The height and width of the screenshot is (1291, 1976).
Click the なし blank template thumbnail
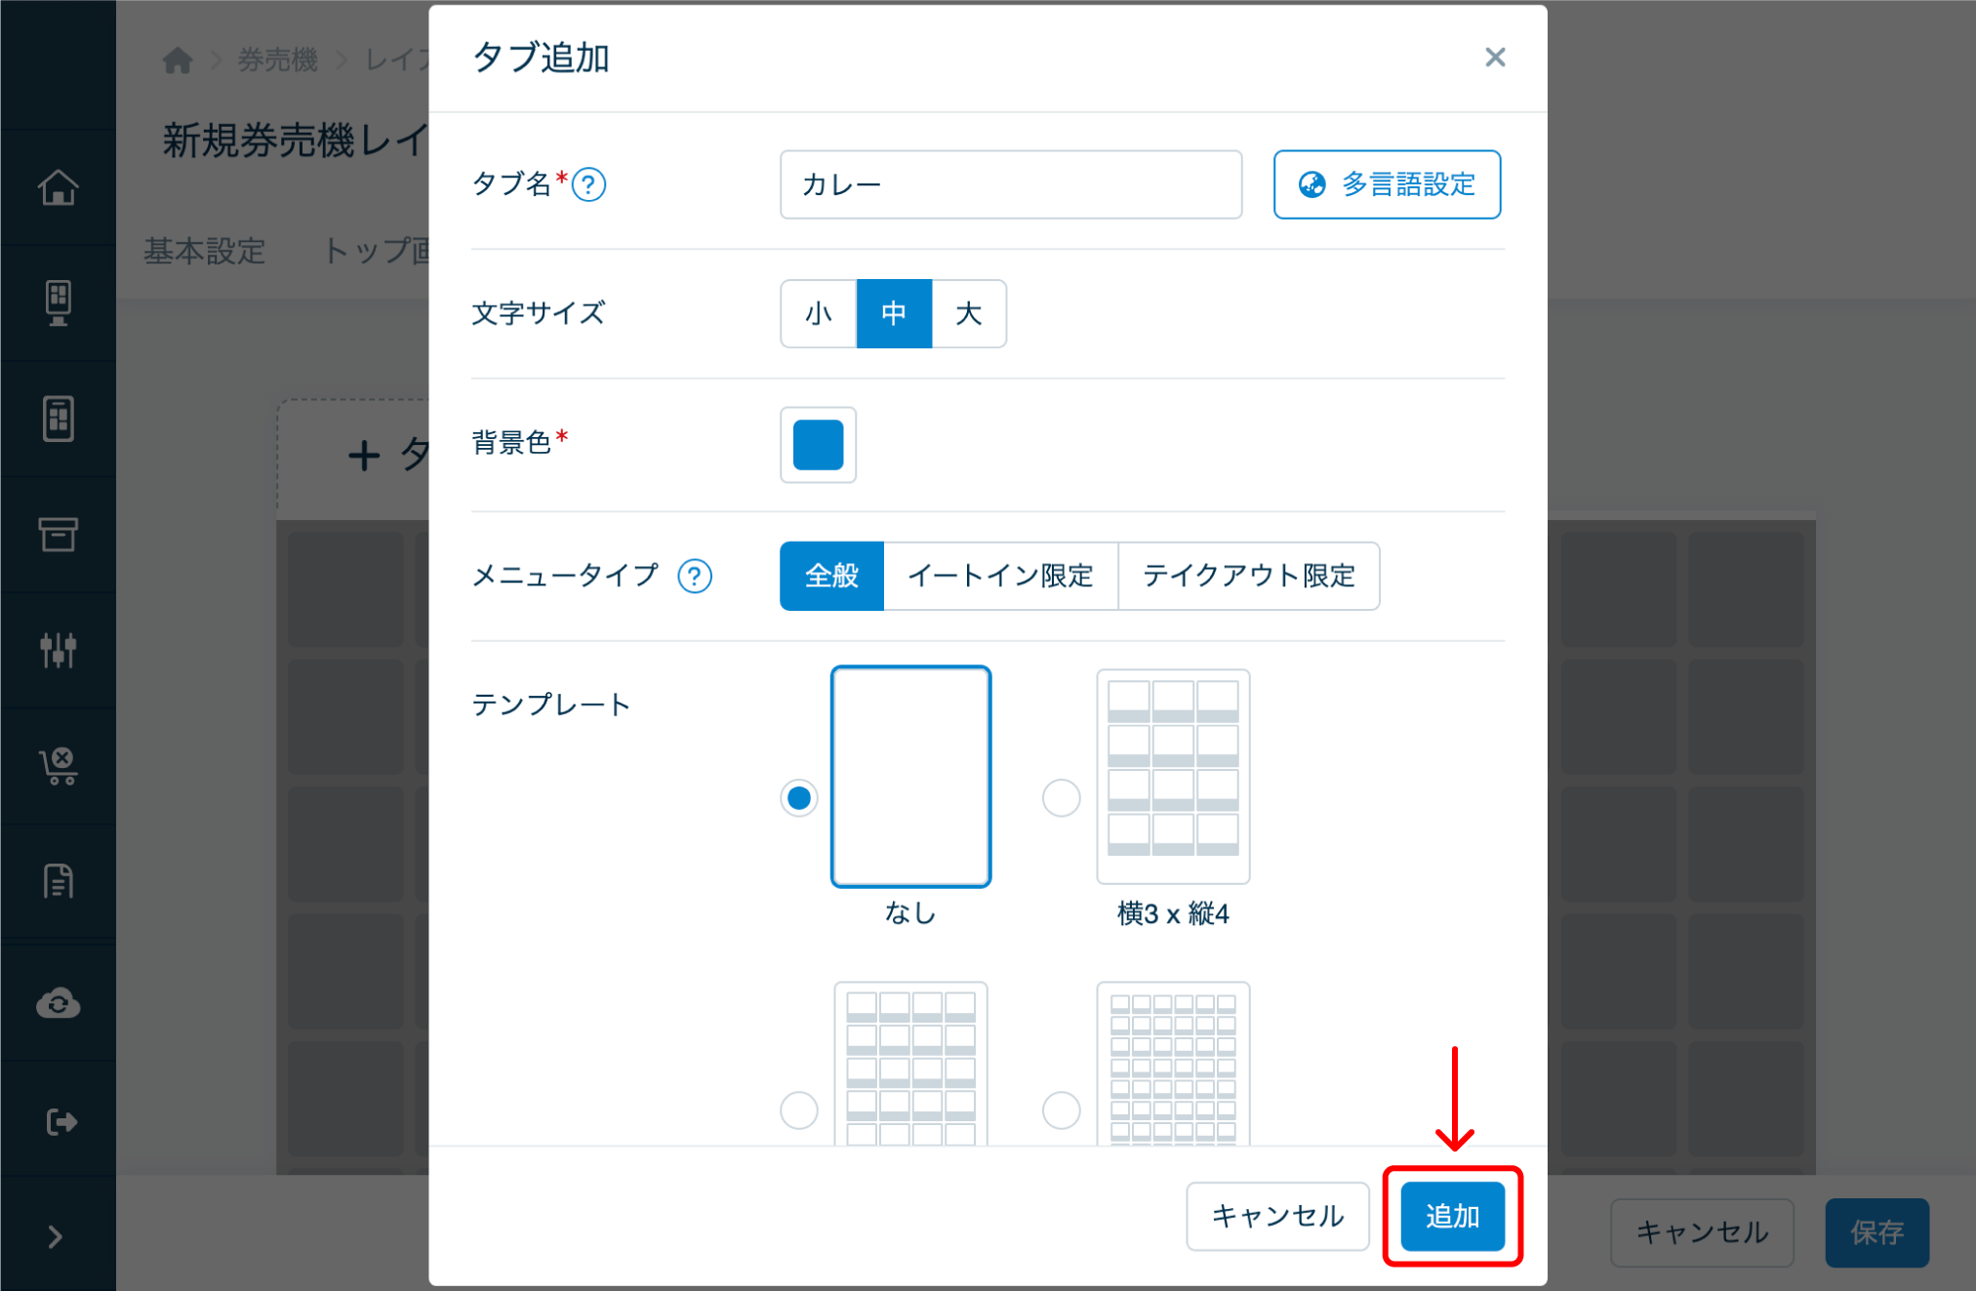click(910, 777)
